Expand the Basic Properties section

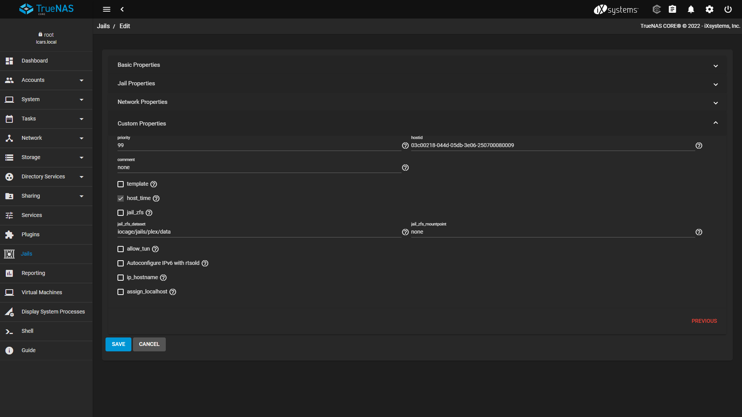pos(417,65)
